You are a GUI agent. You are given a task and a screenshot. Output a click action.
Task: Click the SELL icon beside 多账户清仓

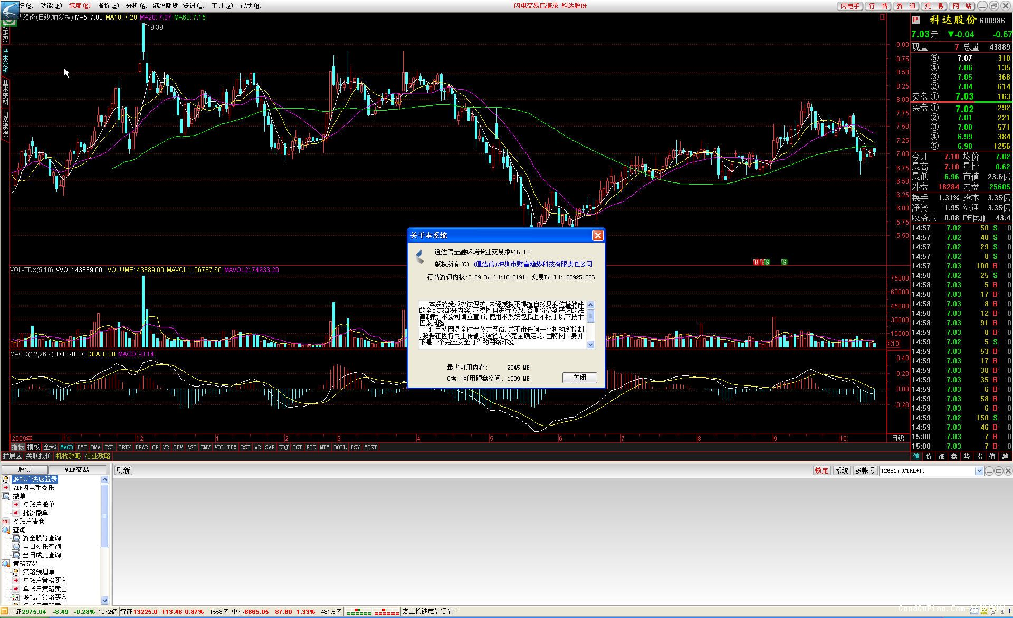pos(6,522)
